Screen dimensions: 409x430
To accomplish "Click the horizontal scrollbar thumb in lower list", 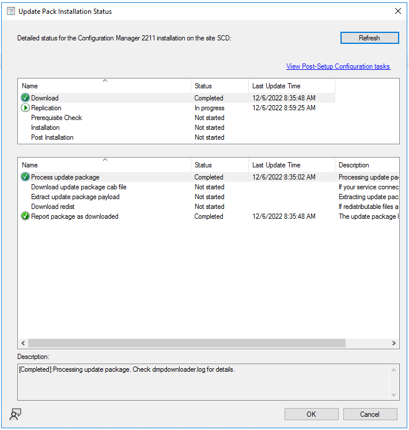I will click(187, 343).
